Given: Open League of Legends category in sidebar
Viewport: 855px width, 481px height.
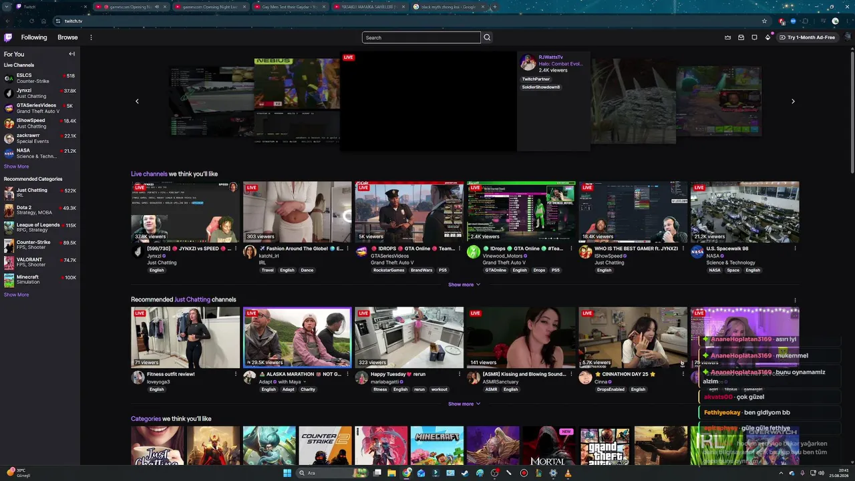Looking at the screenshot, I should pyautogui.click(x=40, y=228).
